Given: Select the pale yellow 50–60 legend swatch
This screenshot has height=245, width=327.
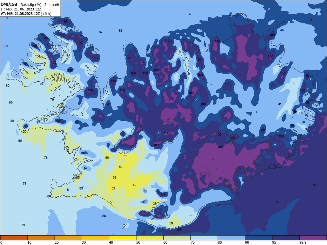Looking at the screenshot, I should click(x=150, y=238).
